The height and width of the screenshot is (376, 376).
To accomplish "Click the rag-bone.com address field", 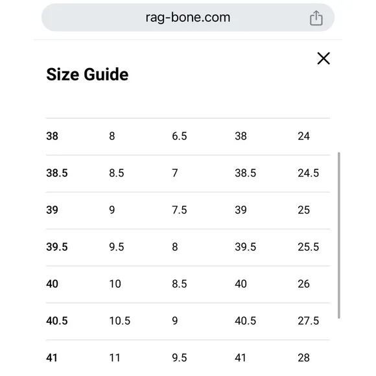I will click(x=188, y=18).
